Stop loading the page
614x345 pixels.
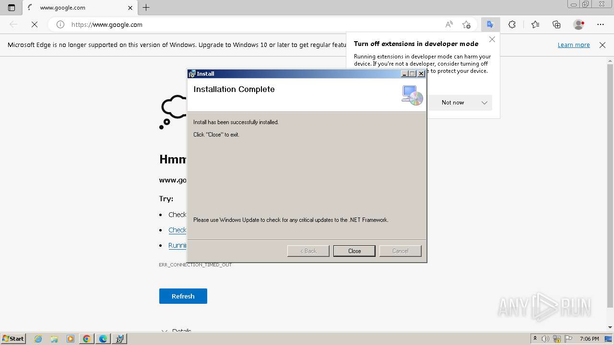click(x=35, y=24)
